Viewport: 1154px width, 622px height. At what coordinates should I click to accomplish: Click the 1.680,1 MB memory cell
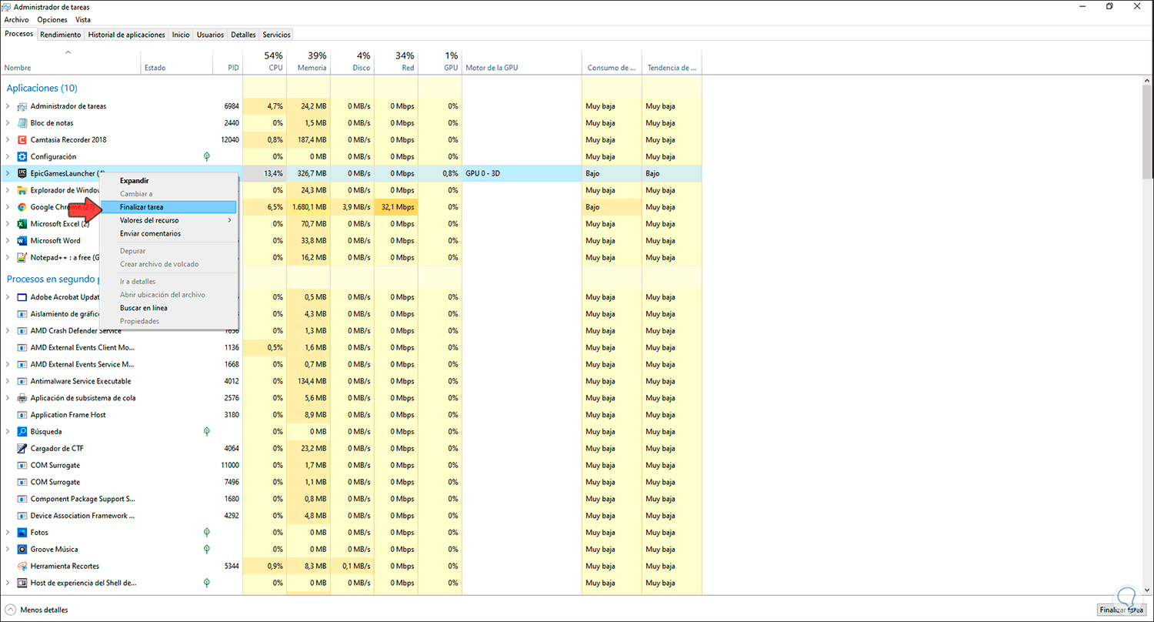point(309,207)
